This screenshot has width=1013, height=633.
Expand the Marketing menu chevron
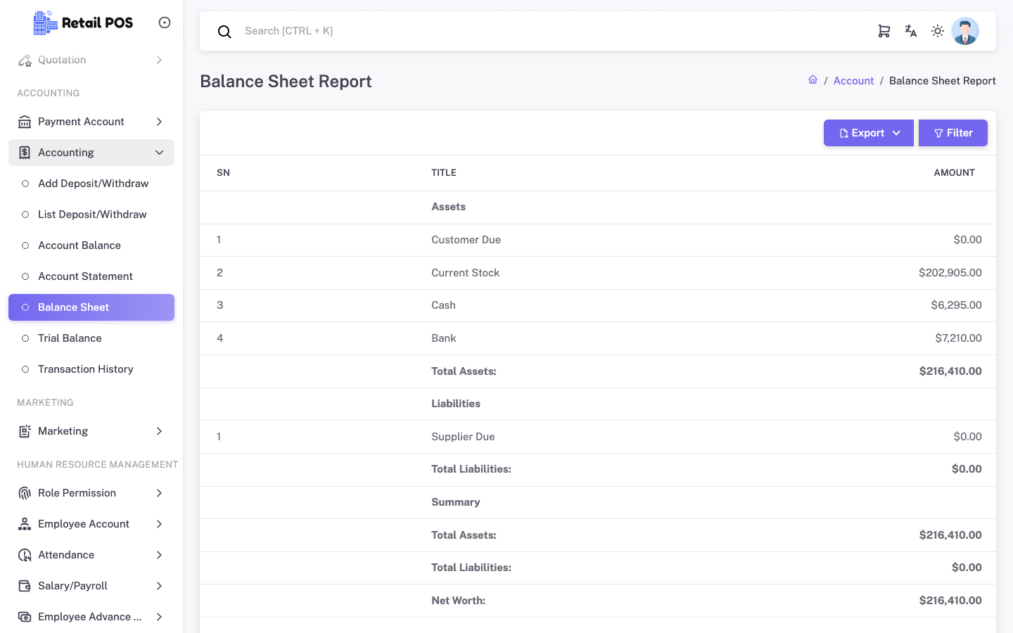(x=160, y=431)
